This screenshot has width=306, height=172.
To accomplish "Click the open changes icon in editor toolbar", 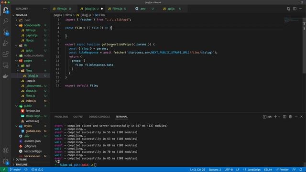I will click(288, 9).
